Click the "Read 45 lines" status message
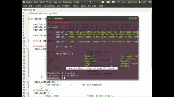Viewport: 174px width, 97px height. 92,68
